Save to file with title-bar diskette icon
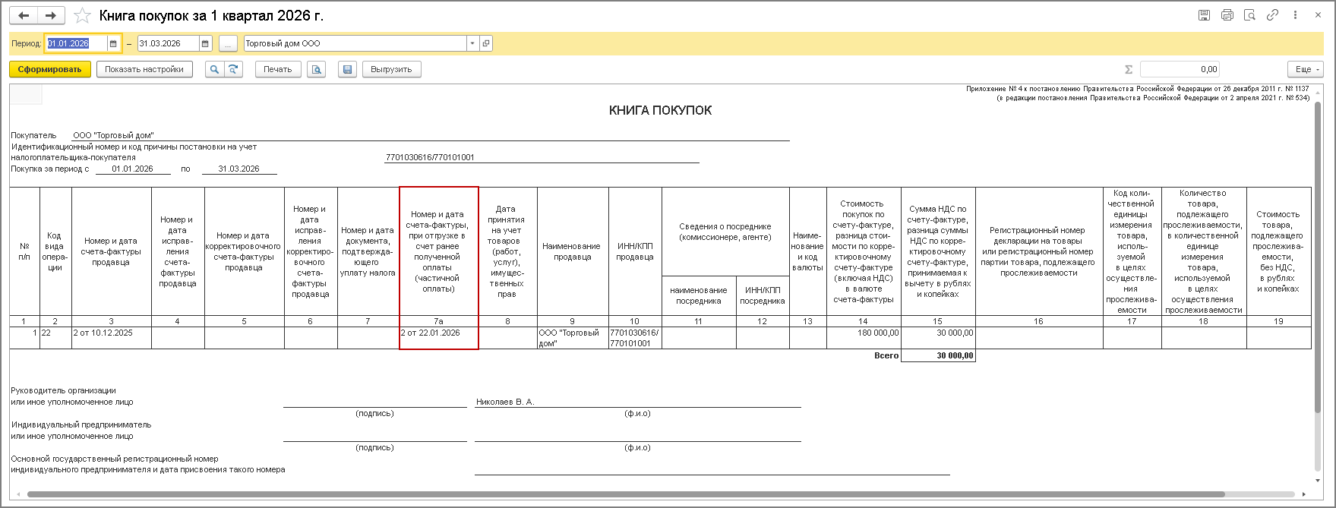Image resolution: width=1336 pixels, height=508 pixels. click(x=1204, y=15)
